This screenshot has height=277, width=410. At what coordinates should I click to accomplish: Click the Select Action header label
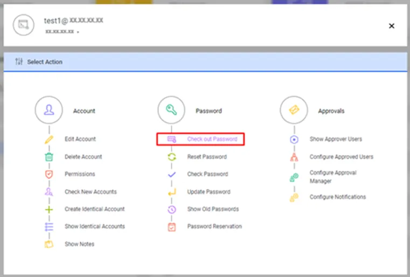(45, 62)
